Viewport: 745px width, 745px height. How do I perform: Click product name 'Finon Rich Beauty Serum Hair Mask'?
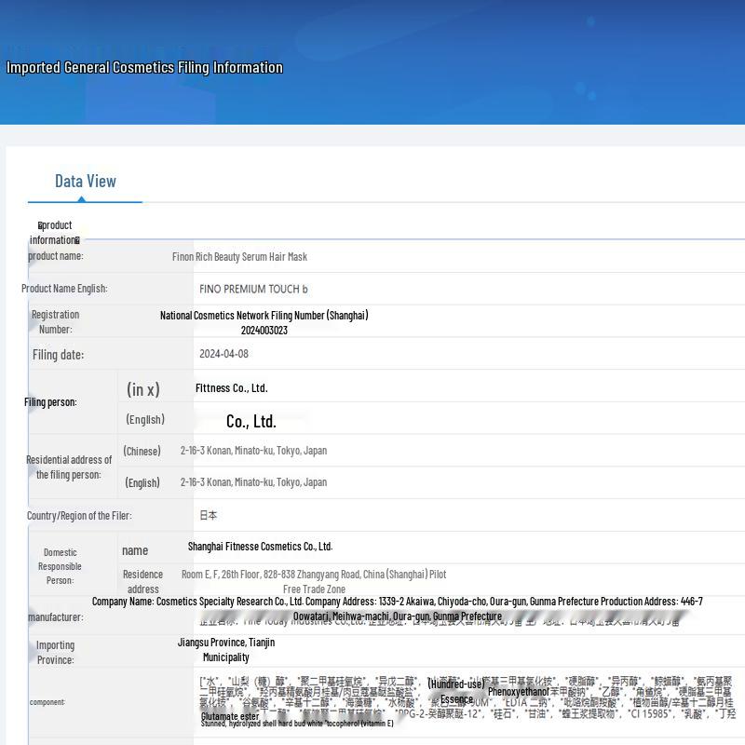point(239,257)
